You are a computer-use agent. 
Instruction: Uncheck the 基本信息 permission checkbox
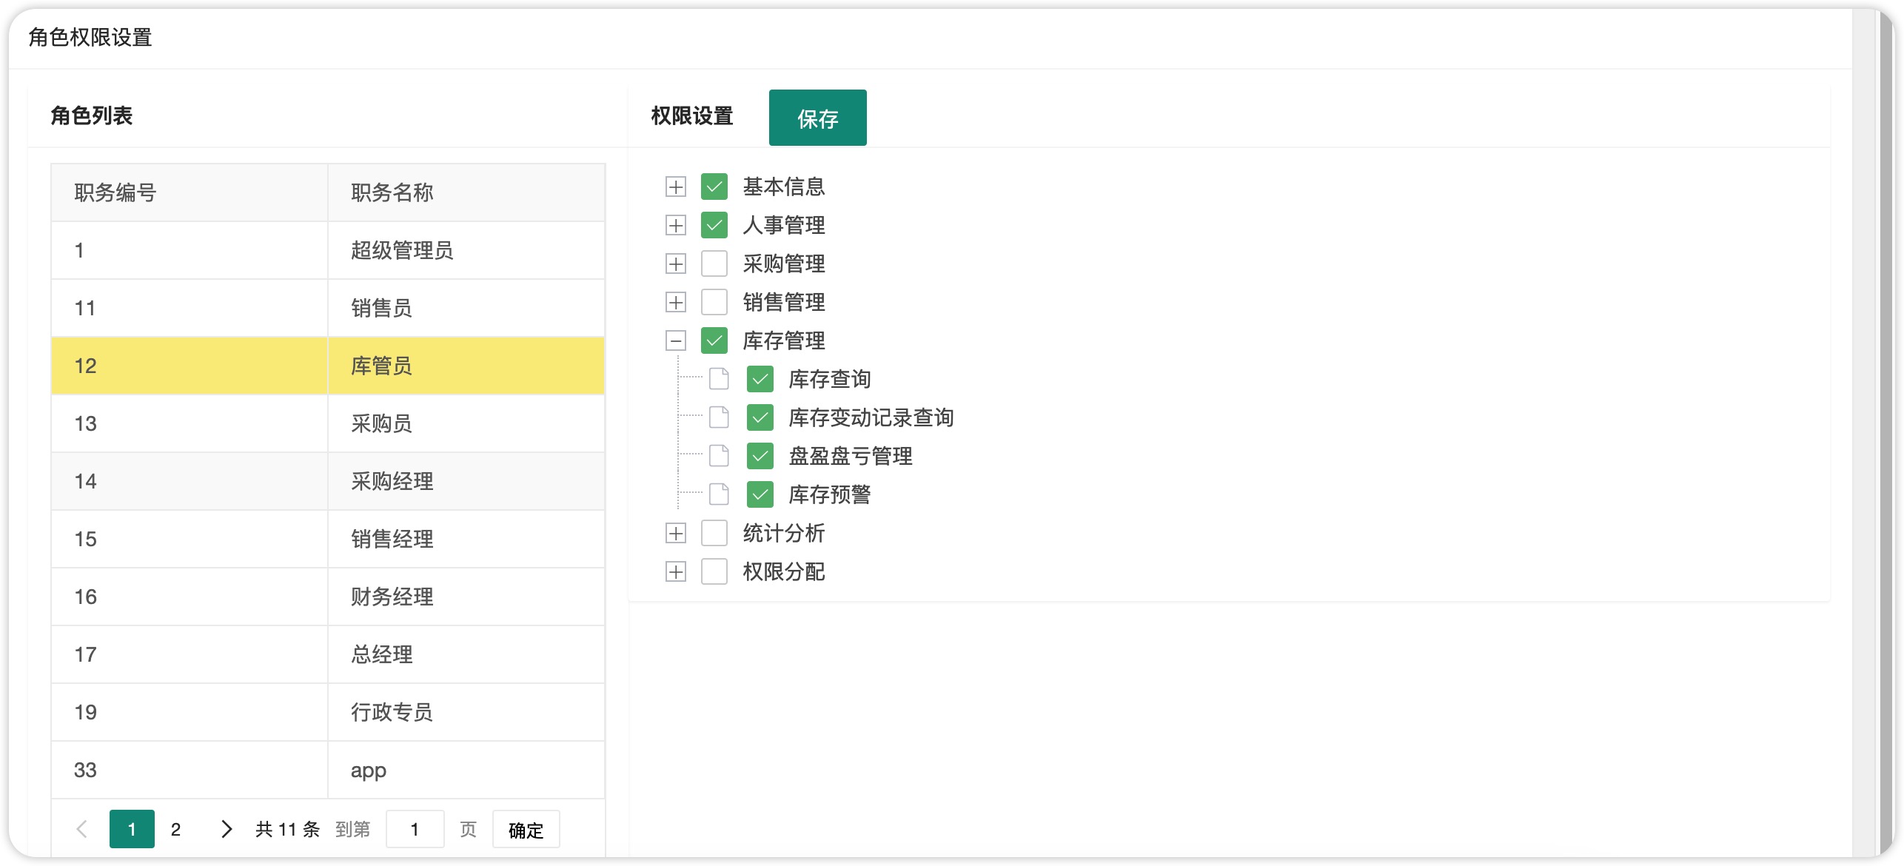click(x=714, y=187)
